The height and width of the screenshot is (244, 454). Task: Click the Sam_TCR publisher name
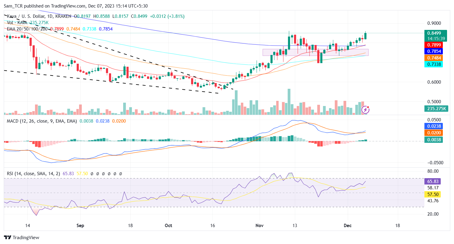(14, 5)
